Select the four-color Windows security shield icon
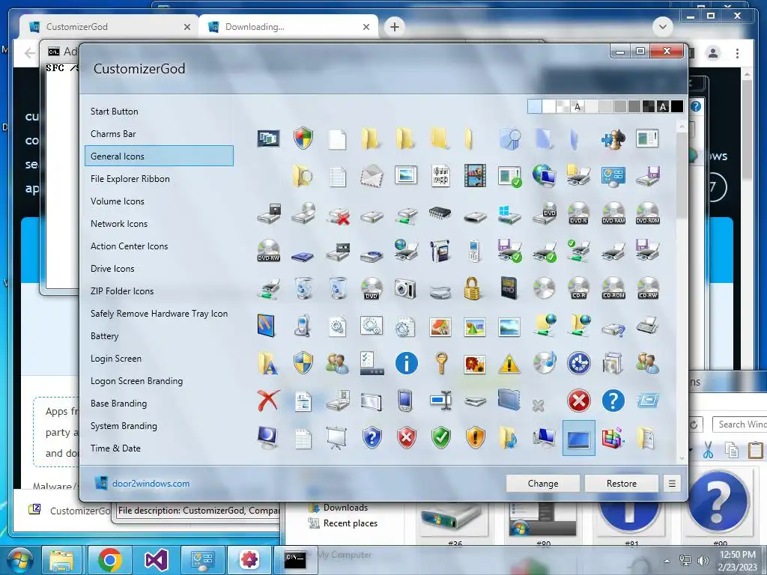Viewport: 767px width, 575px height. [303, 139]
